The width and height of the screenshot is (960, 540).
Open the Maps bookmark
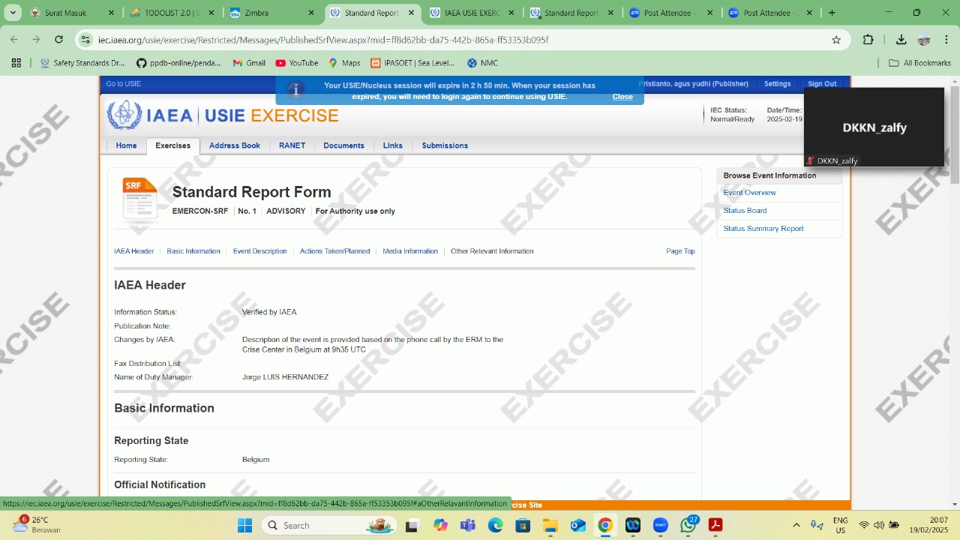tap(344, 63)
